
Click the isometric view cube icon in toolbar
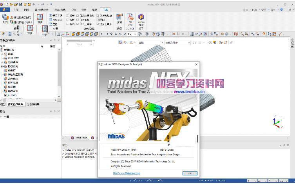[x=139, y=34]
